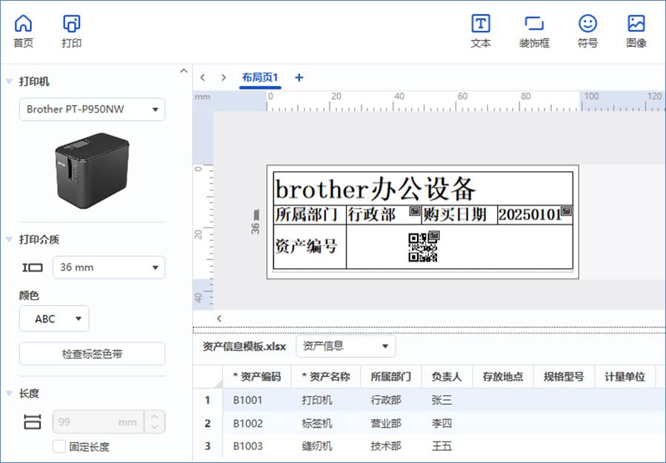Click the next tab arrow
Viewport: 666px width, 463px height.
224,78
